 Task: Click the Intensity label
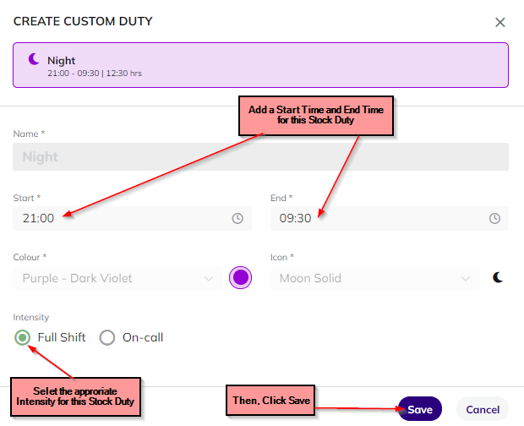pyautogui.click(x=31, y=317)
